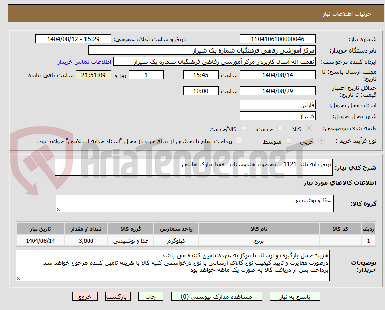This screenshot has width=385, height=310.
Task: Click the ایجاد کننده درخواست field
Action: tap(215, 62)
